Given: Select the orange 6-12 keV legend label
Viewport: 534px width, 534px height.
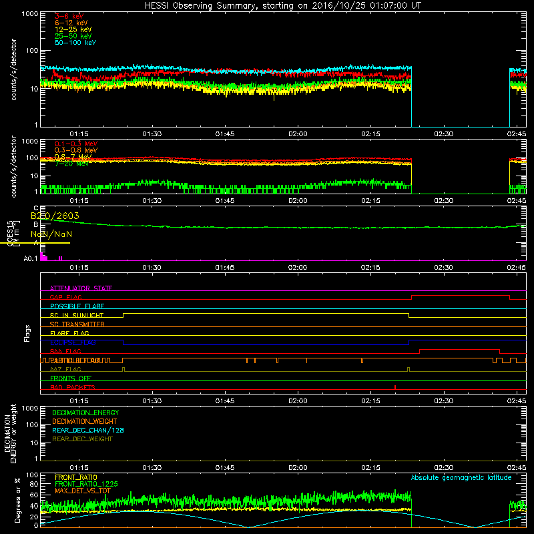Looking at the screenshot, I should click(x=71, y=23).
